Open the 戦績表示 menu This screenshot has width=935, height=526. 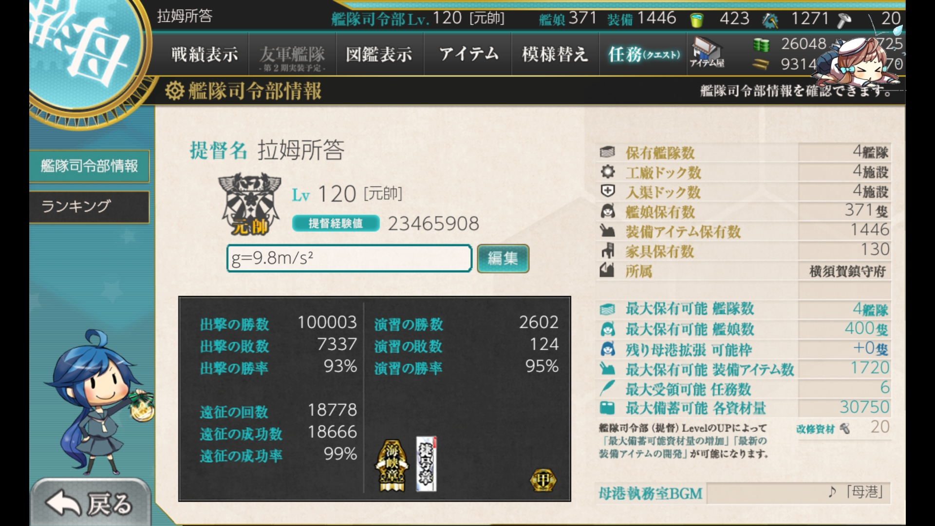click(205, 54)
